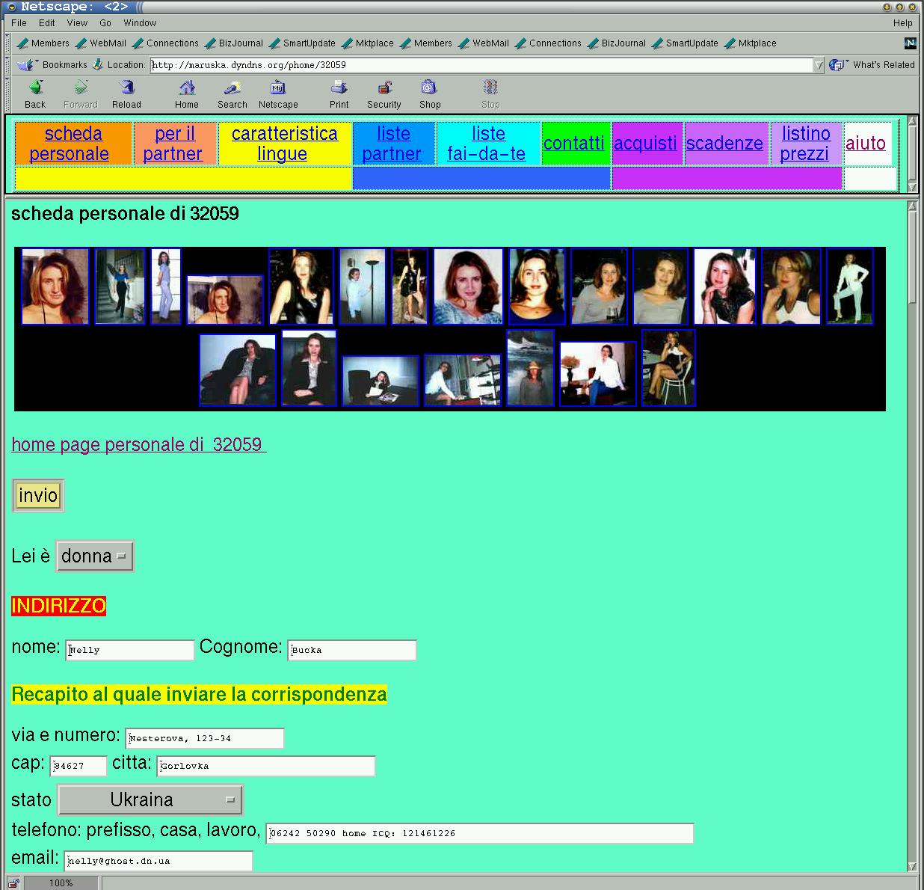Click the main page vertical scrollbar
The width and height of the screenshot is (924, 890).
[x=912, y=524]
